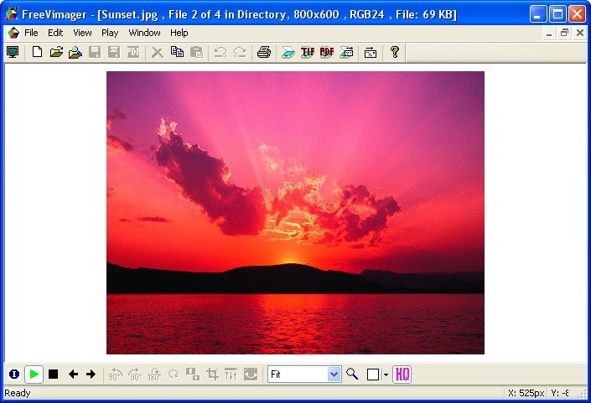Toggle the HQ high quality button
Image resolution: width=591 pixels, height=403 pixels.
click(x=402, y=375)
